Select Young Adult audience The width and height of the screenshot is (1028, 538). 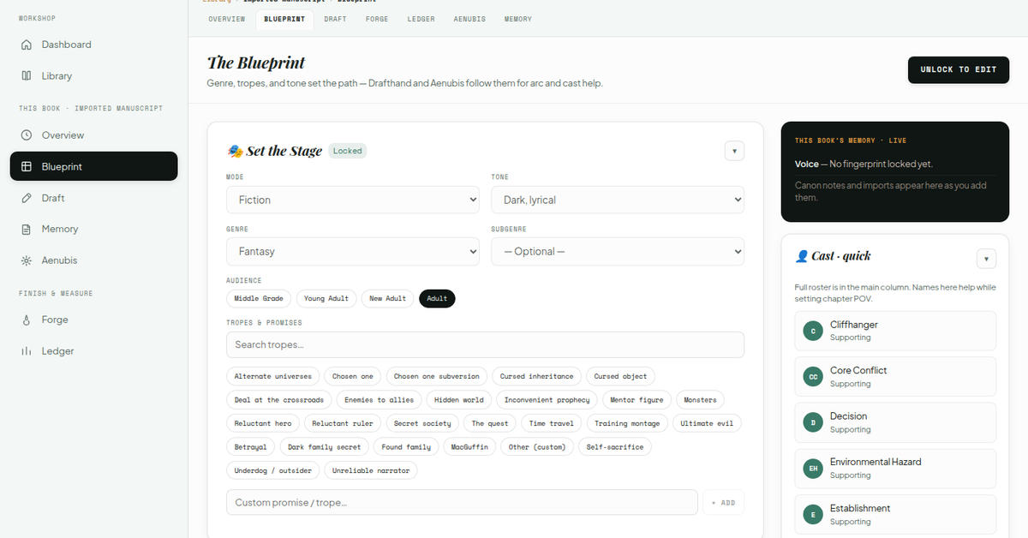[326, 298]
